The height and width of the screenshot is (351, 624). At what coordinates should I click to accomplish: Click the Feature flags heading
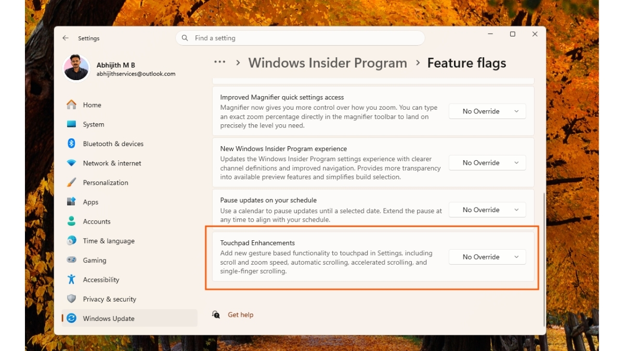pyautogui.click(x=466, y=63)
